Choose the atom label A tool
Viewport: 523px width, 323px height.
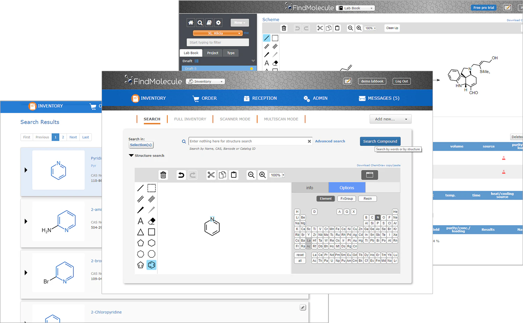141,221
